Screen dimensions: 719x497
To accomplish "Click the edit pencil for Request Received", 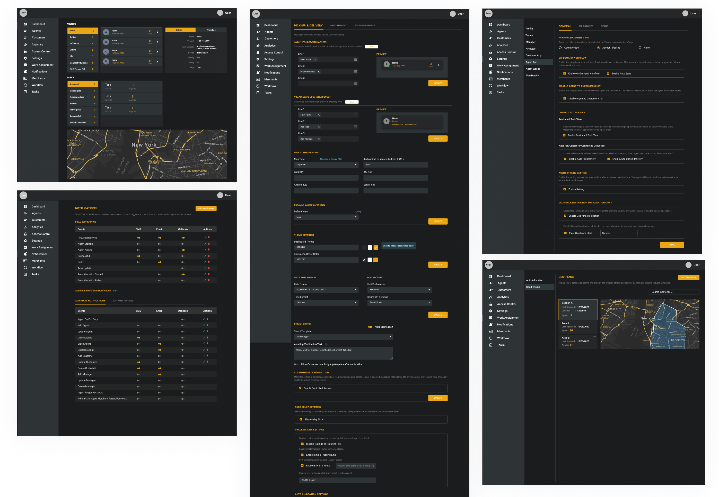I will point(205,237).
